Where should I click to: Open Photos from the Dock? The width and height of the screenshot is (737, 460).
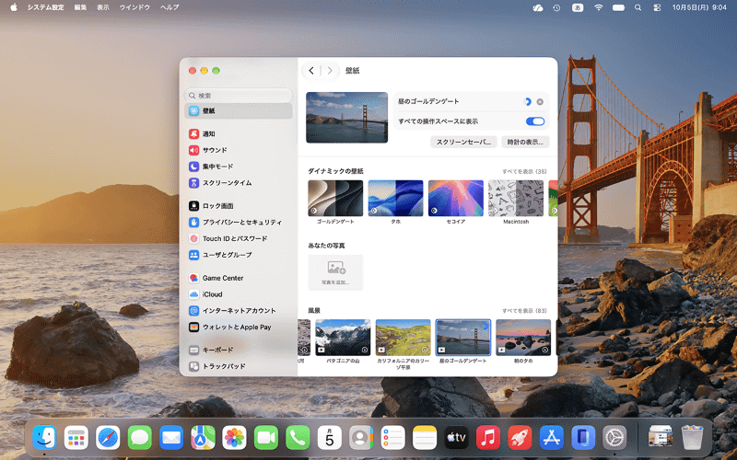coord(235,438)
